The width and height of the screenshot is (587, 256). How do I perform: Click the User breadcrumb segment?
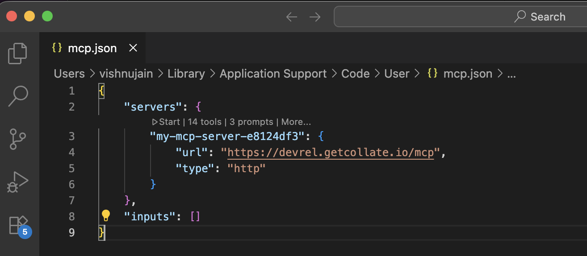pyautogui.click(x=397, y=74)
